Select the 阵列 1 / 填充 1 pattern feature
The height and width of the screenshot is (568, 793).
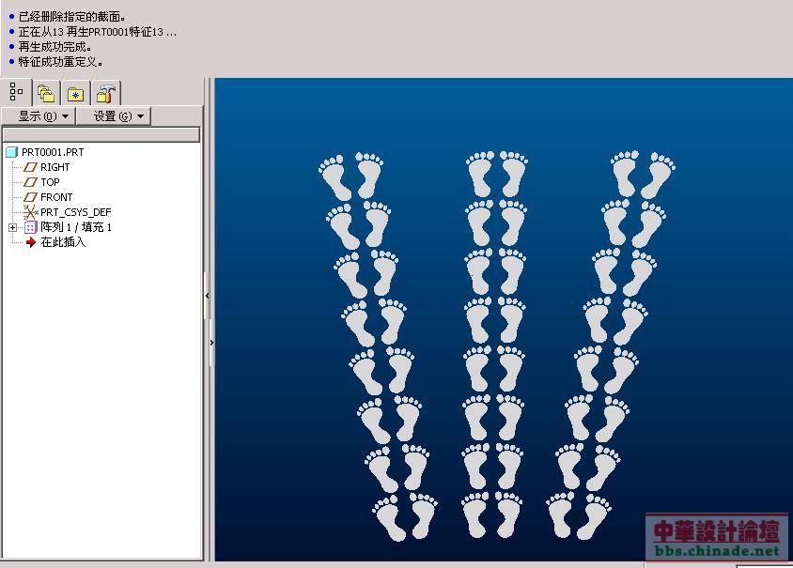click(x=76, y=227)
